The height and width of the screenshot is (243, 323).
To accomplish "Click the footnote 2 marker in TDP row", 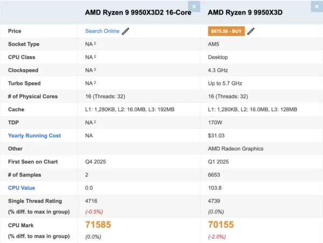I will point(95,121).
